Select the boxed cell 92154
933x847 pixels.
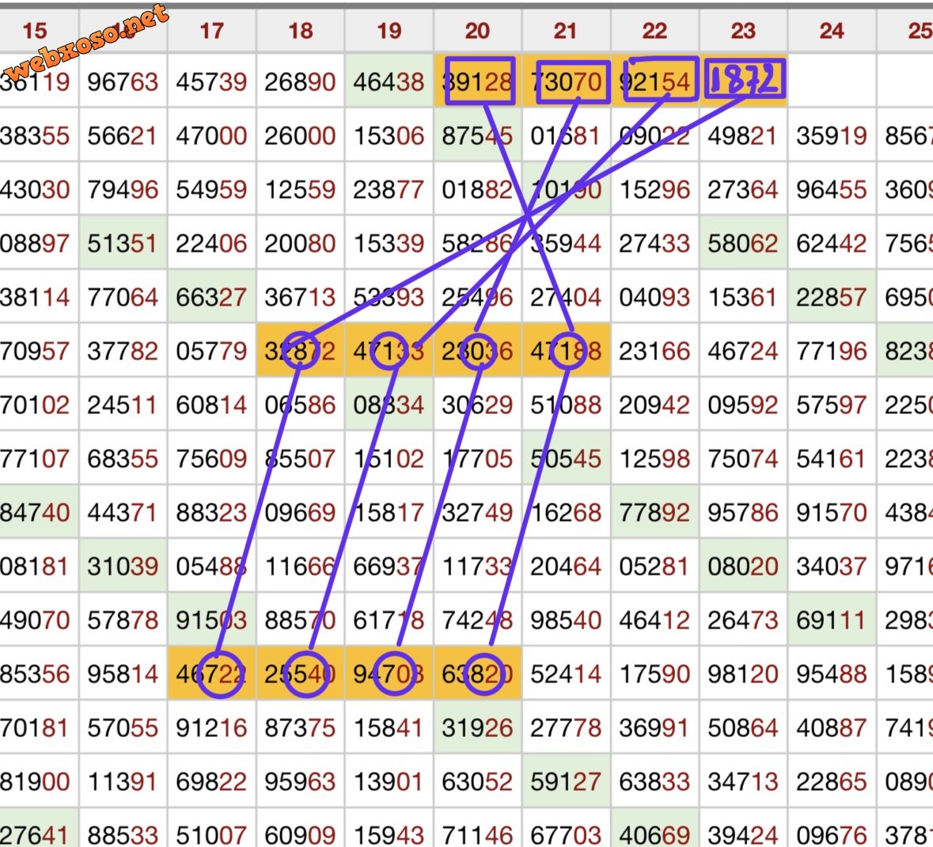click(659, 81)
